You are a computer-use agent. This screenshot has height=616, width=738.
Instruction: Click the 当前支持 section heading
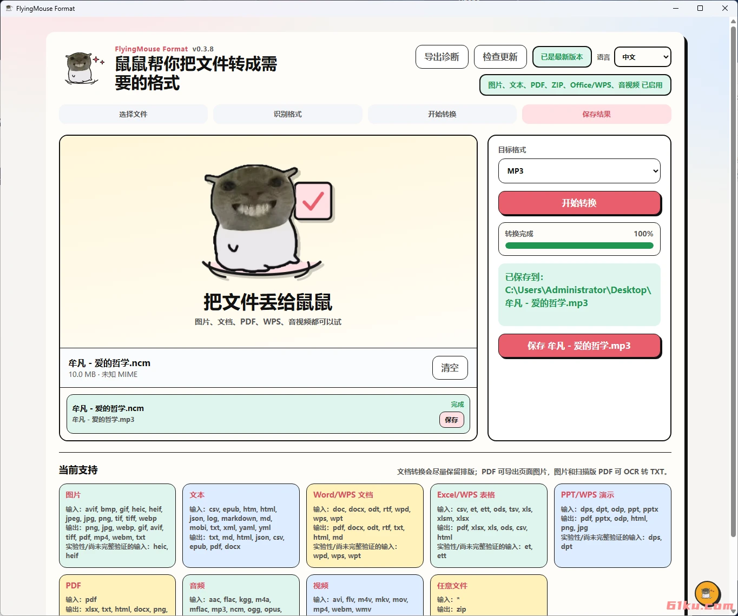click(x=78, y=470)
